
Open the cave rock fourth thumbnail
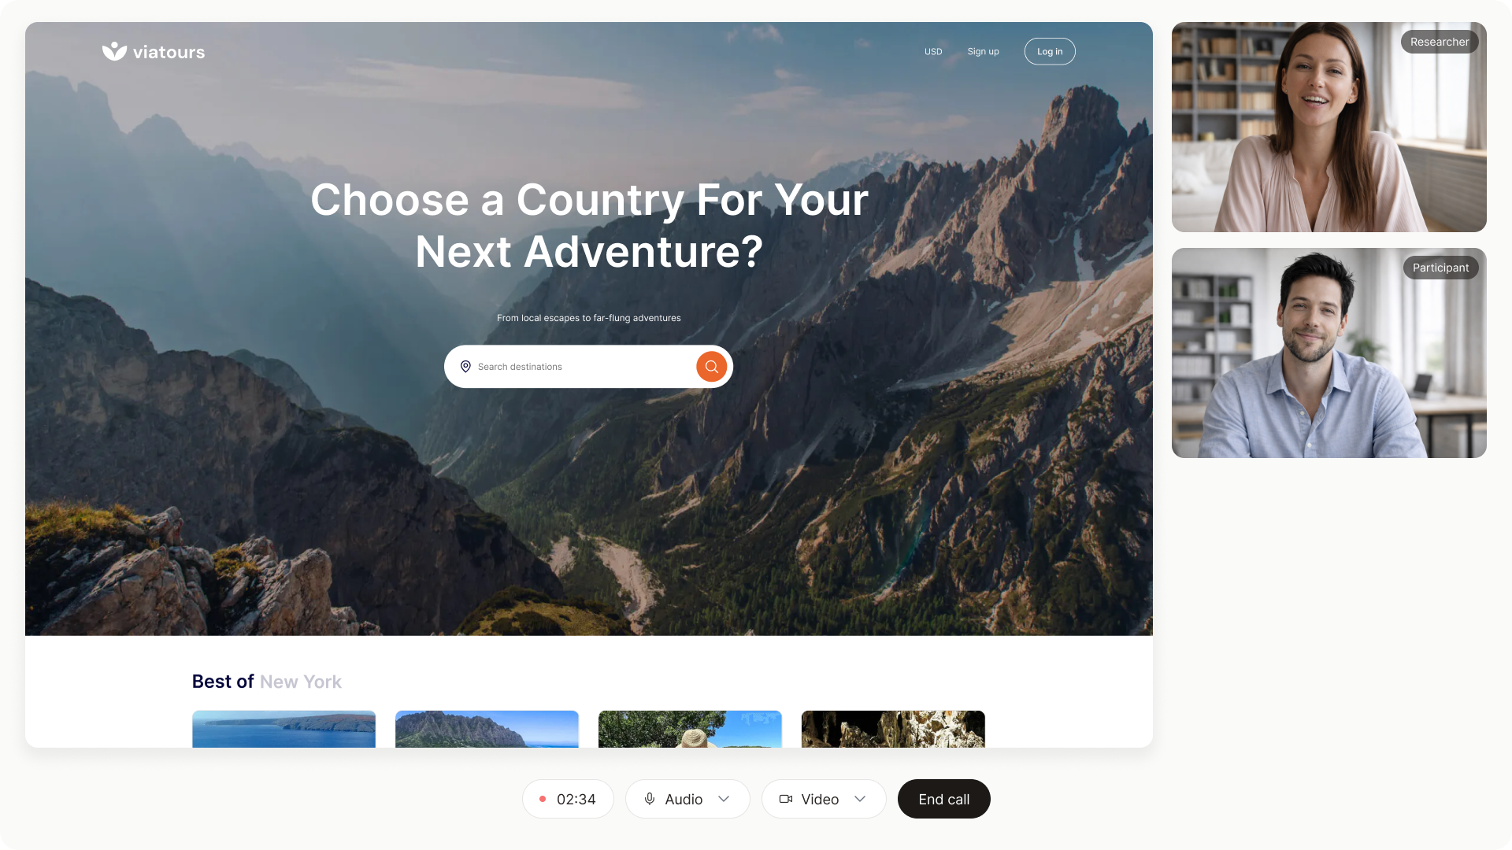click(x=894, y=729)
